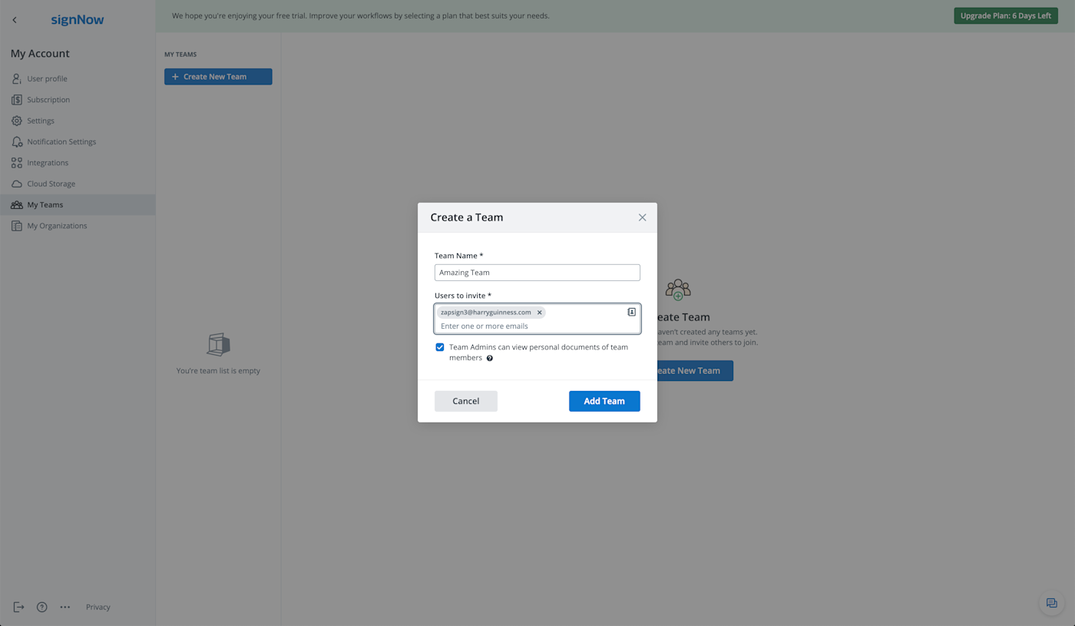This screenshot has height=626, width=1075.
Task: Click Upgrade Plan: 6 Days Left button
Action: (1006, 15)
